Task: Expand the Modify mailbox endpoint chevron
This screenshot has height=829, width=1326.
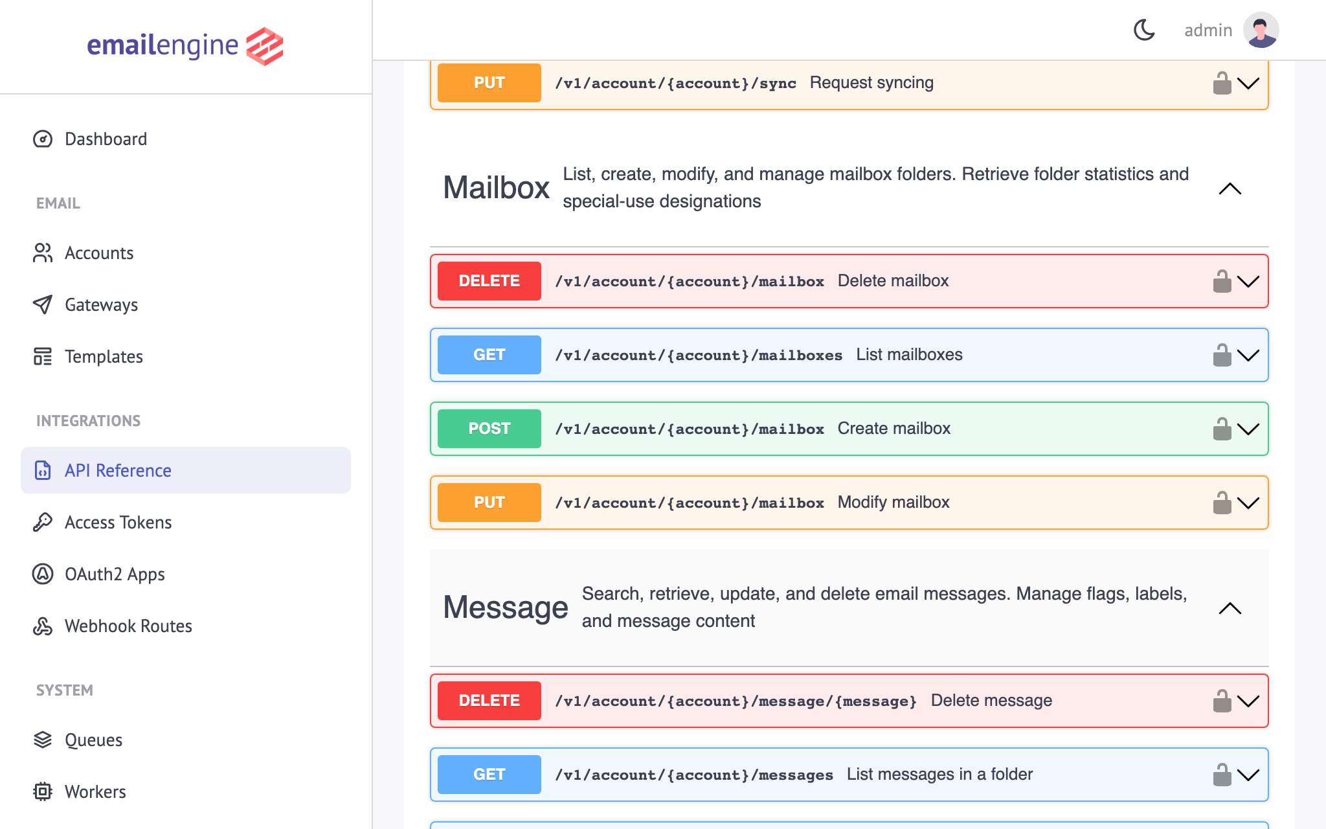Action: tap(1248, 503)
